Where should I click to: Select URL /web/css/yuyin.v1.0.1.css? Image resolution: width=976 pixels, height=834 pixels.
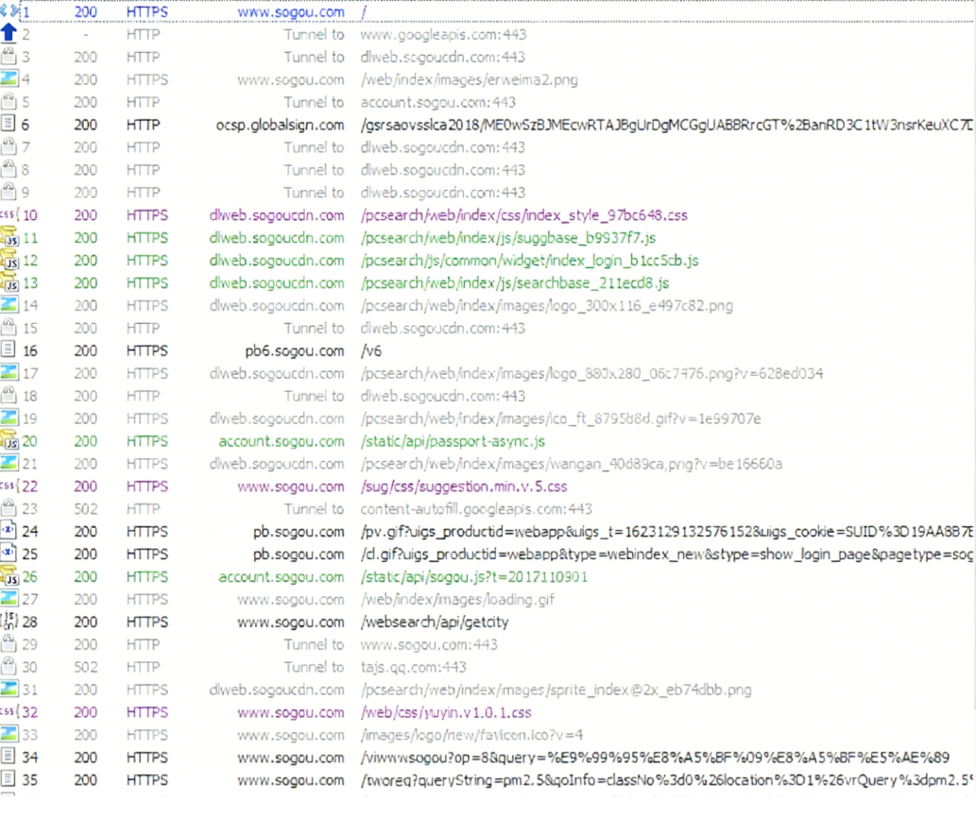tap(446, 713)
